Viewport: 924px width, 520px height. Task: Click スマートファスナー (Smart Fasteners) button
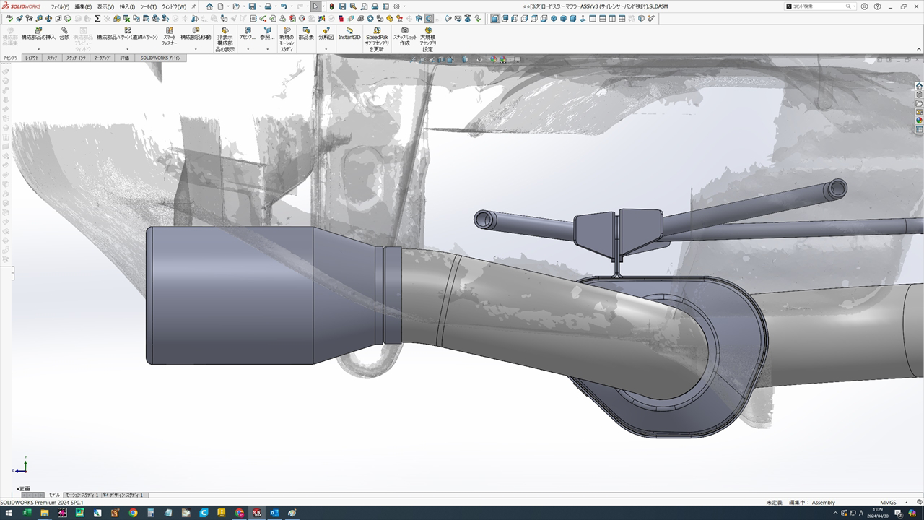click(x=169, y=37)
